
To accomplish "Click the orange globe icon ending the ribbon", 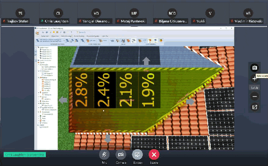I will point(161,40).
